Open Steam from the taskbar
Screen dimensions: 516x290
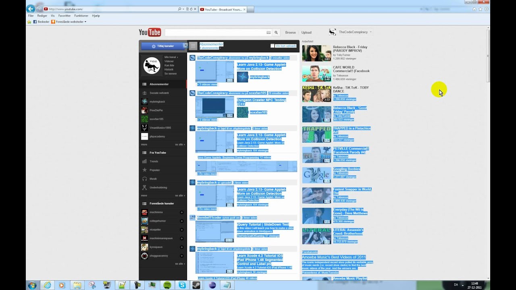[x=197, y=285]
